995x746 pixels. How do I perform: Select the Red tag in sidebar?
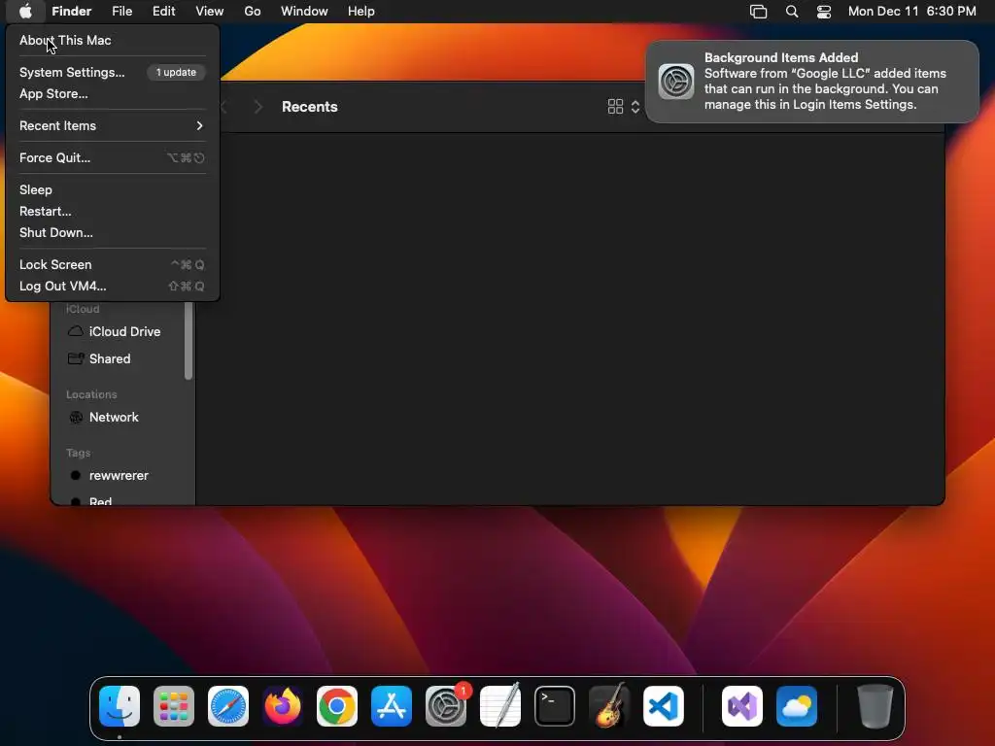coord(100,501)
